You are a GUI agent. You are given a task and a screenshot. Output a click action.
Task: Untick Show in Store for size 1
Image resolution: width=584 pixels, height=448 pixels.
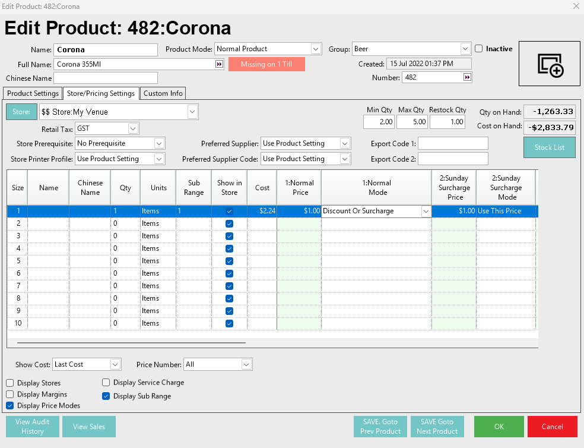(x=229, y=211)
